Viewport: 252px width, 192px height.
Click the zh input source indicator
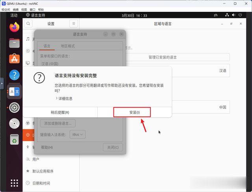point(215,15)
